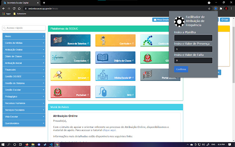Open a new browser tab
The height and width of the screenshot is (147, 235).
tap(44, 3)
